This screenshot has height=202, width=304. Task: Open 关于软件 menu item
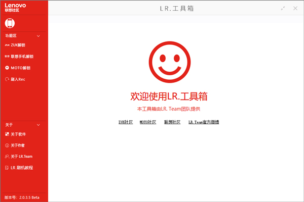[15, 134]
